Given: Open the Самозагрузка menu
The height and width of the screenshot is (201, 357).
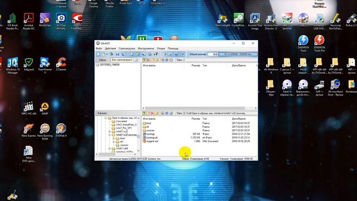Looking at the screenshot, I should coord(127,49).
